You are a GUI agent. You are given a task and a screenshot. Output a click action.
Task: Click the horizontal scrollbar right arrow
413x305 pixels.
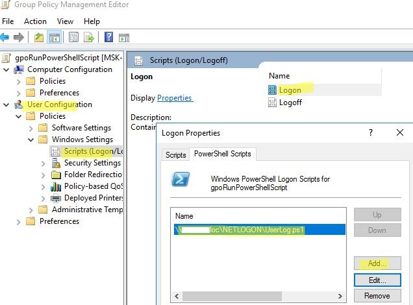point(340,297)
